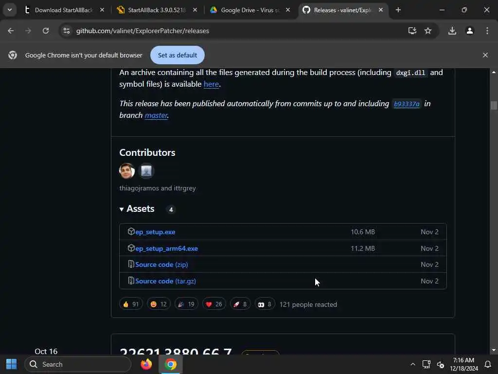
Task: Go back to previous page
Action: [11, 31]
